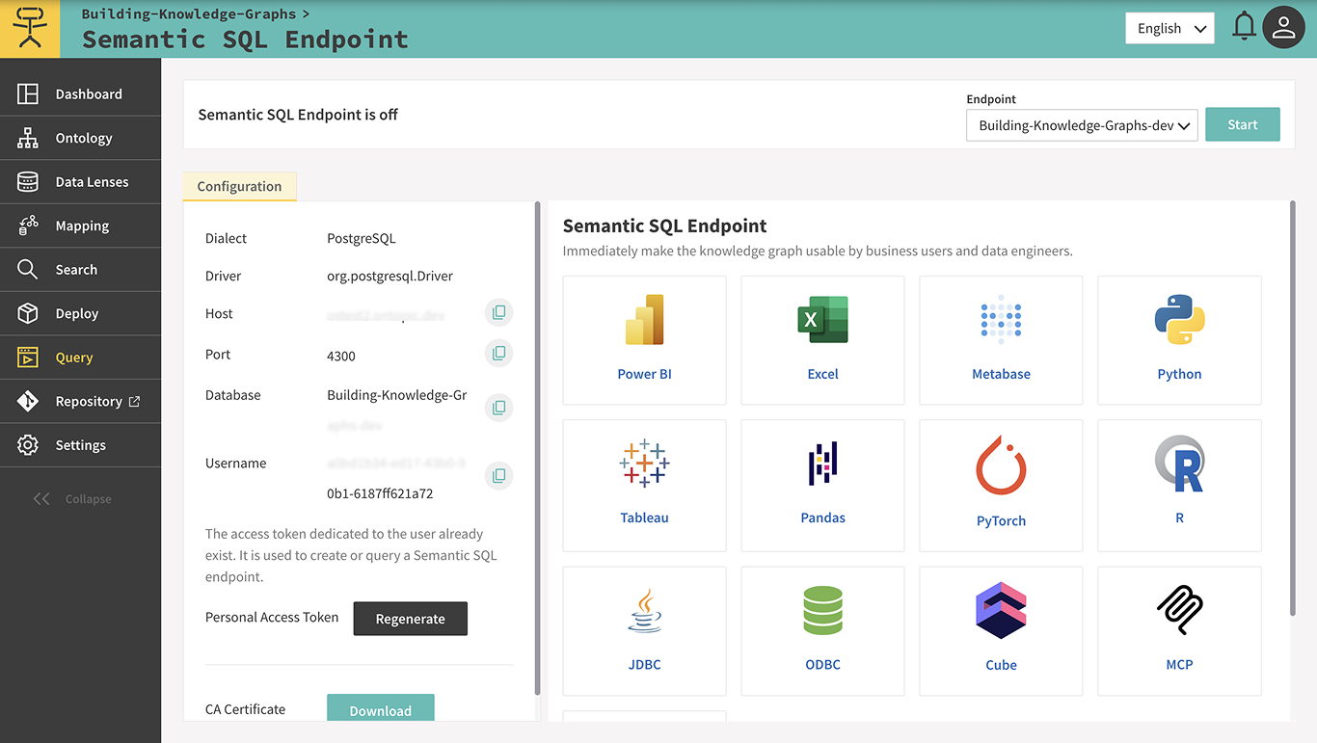Go to Search in sidebar

point(80,270)
